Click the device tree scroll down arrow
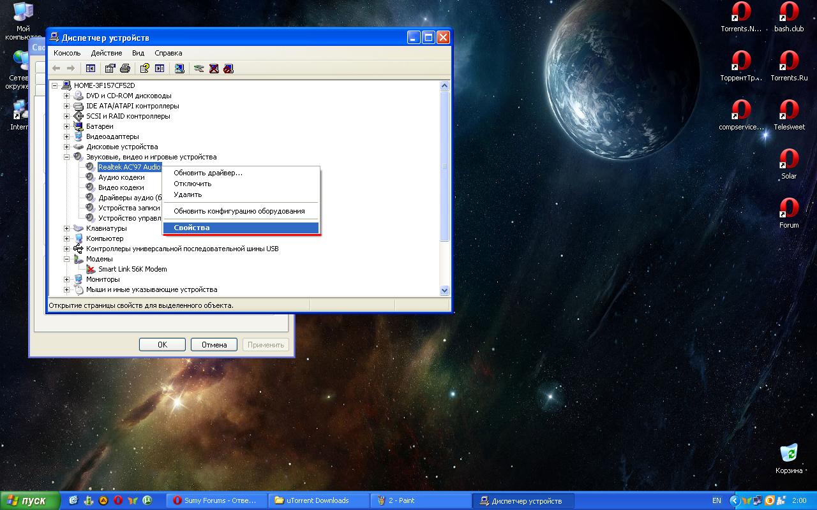 tap(445, 290)
